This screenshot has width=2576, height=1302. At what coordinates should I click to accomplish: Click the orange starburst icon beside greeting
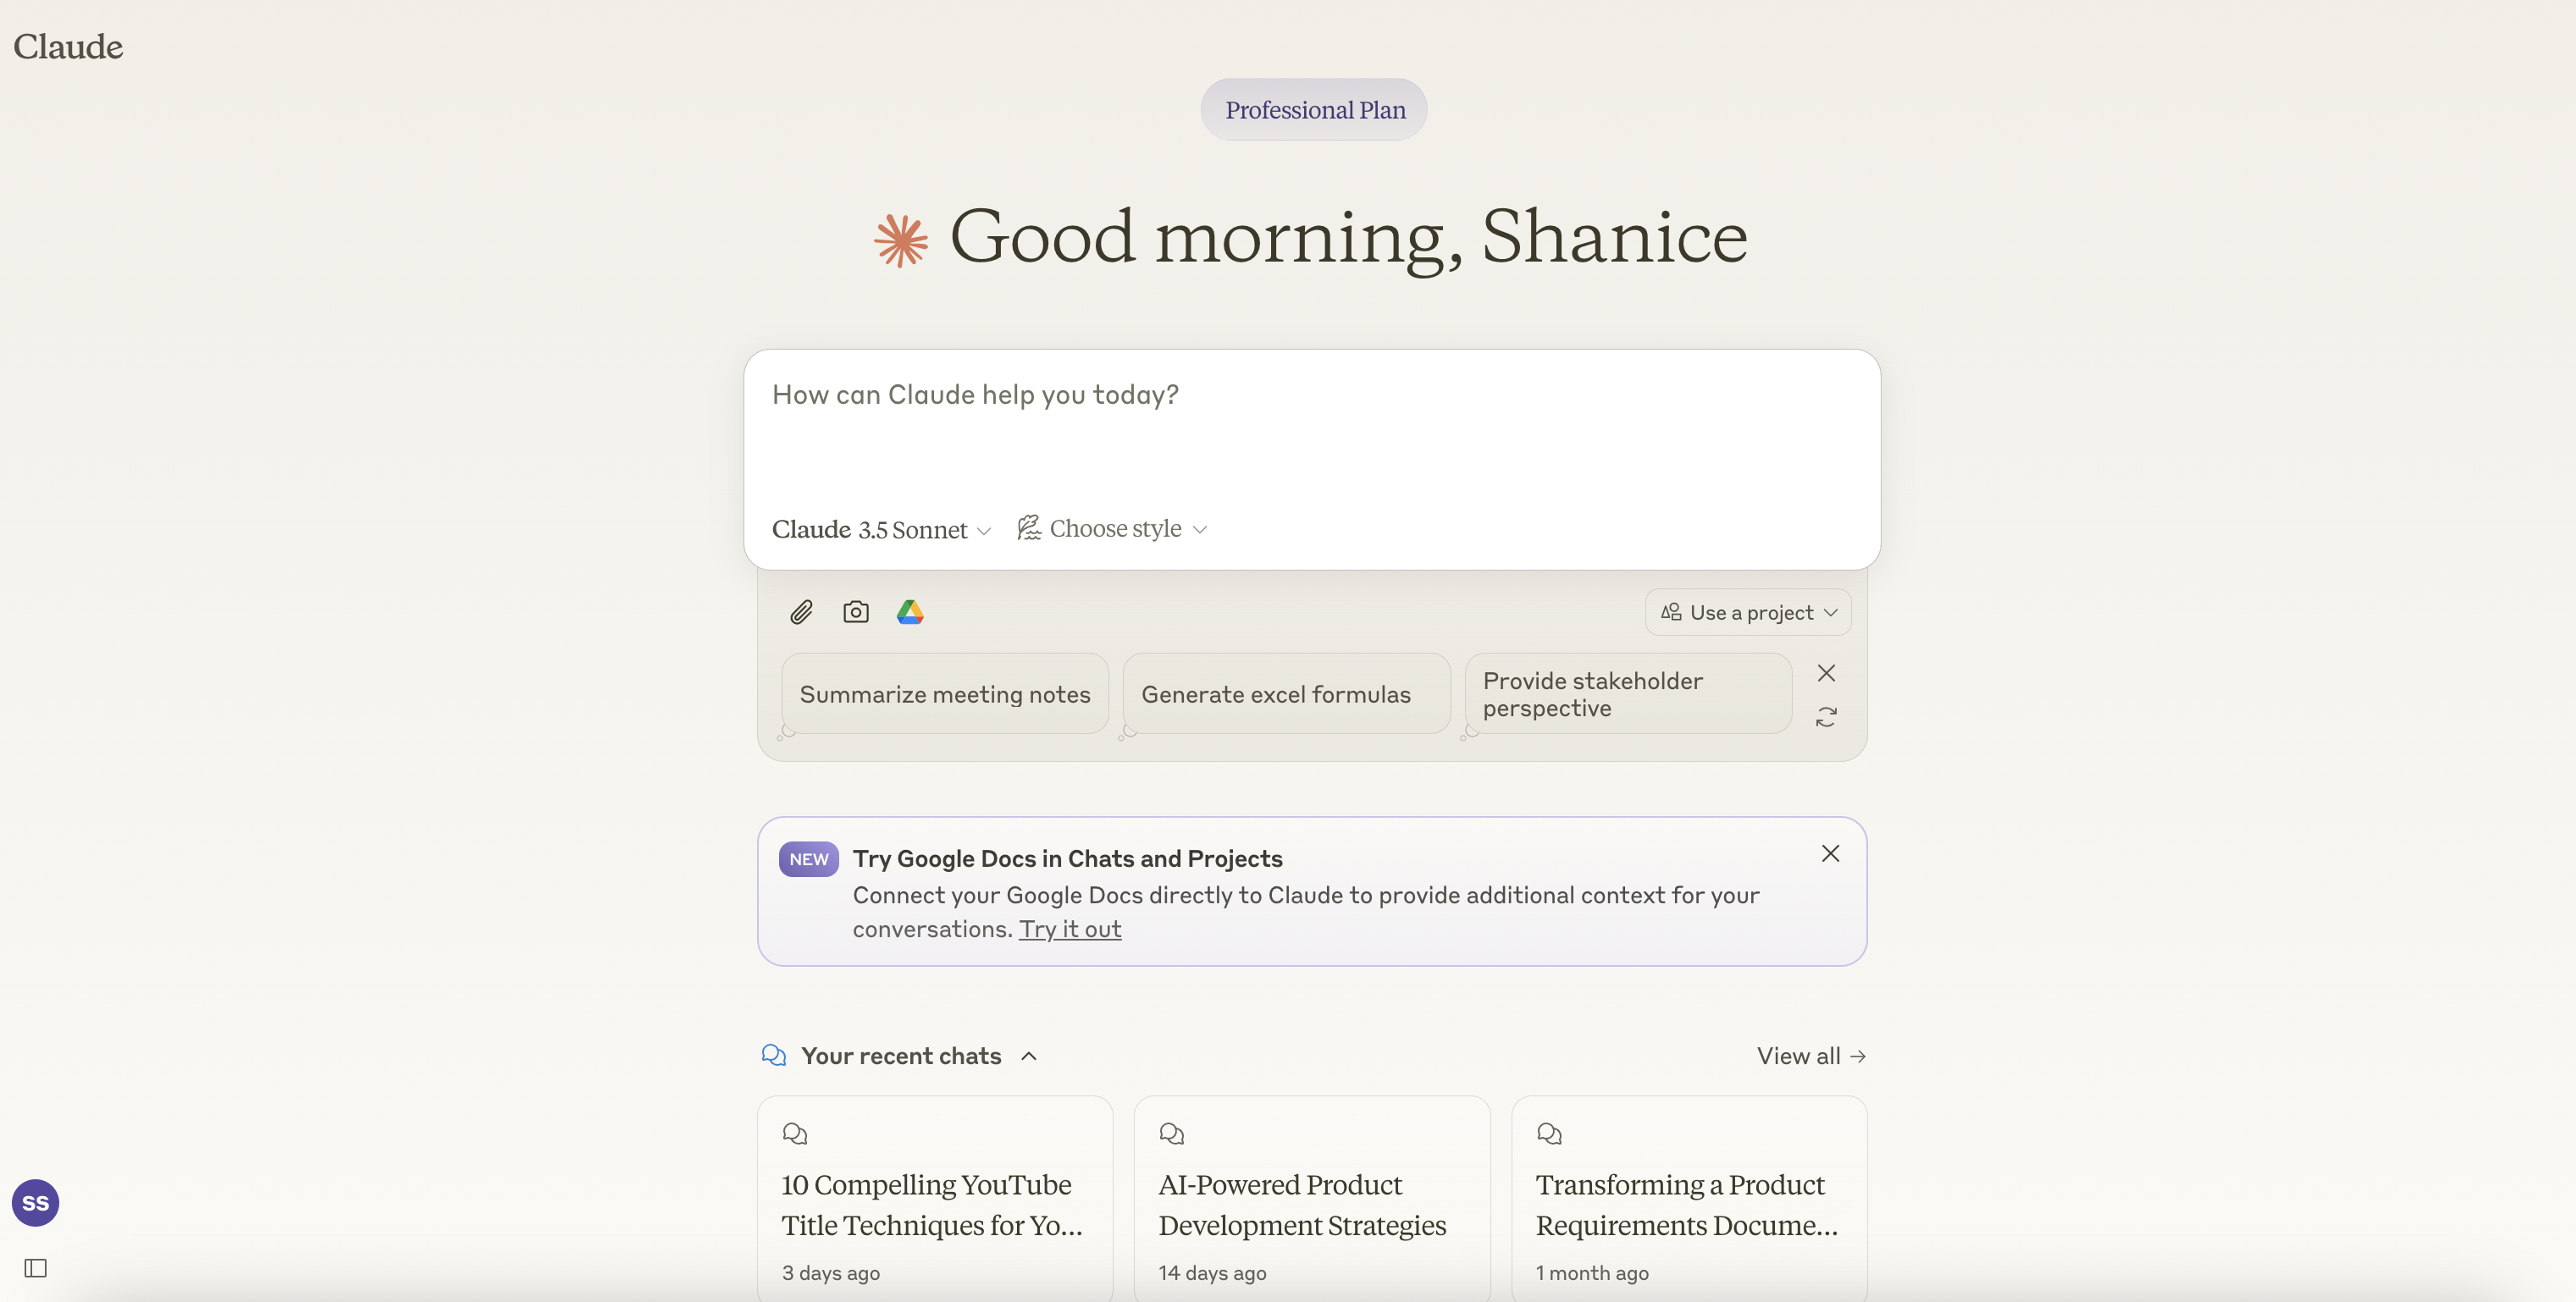901,240
